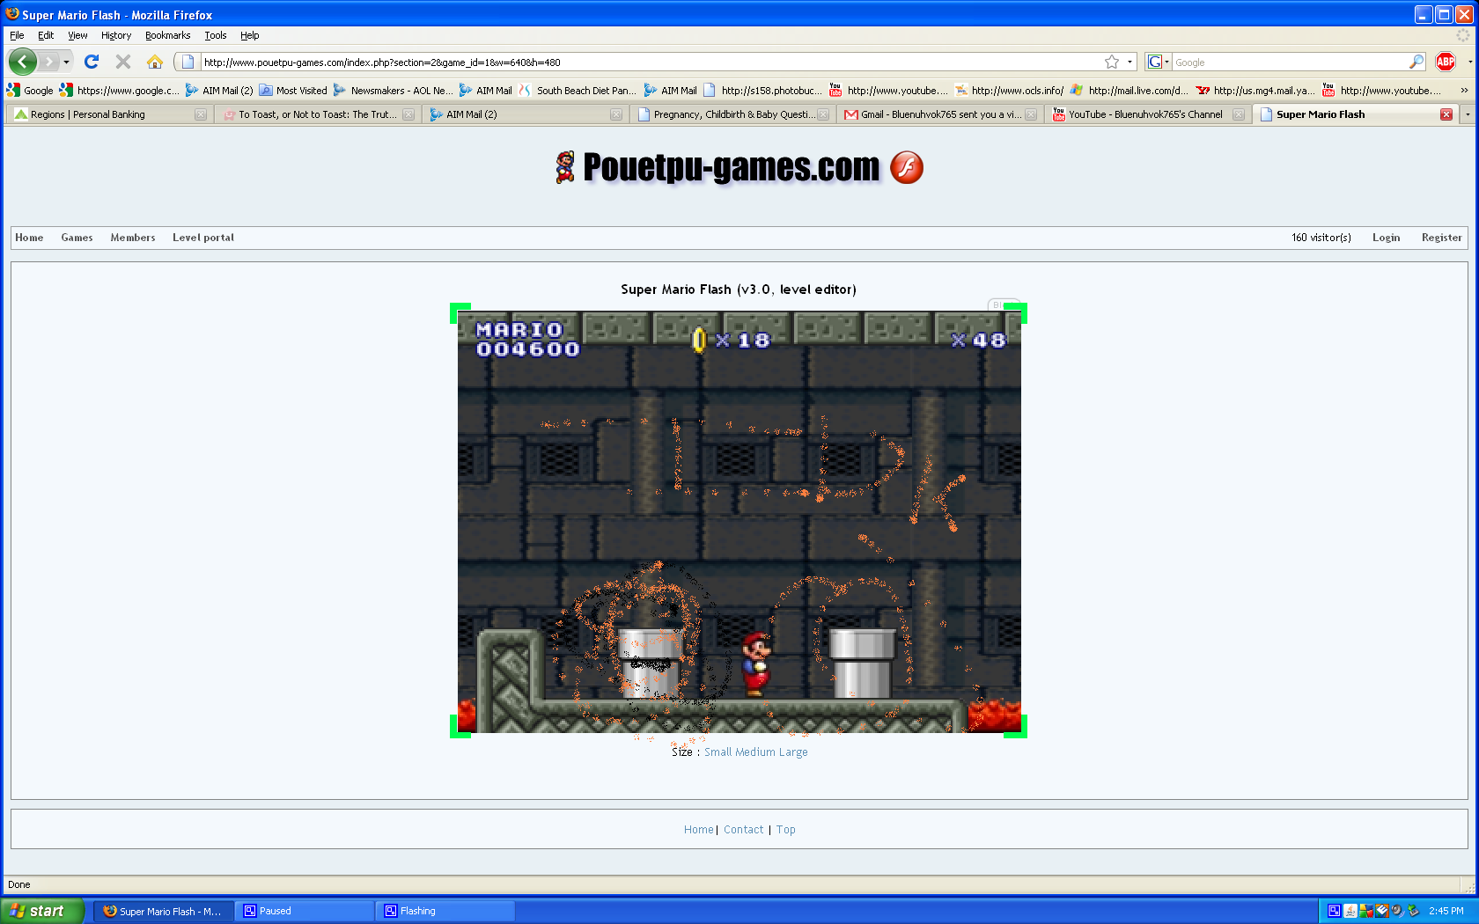Open the http://www.ocls.info/ bookmark
The width and height of the screenshot is (1479, 924).
coord(1009,90)
